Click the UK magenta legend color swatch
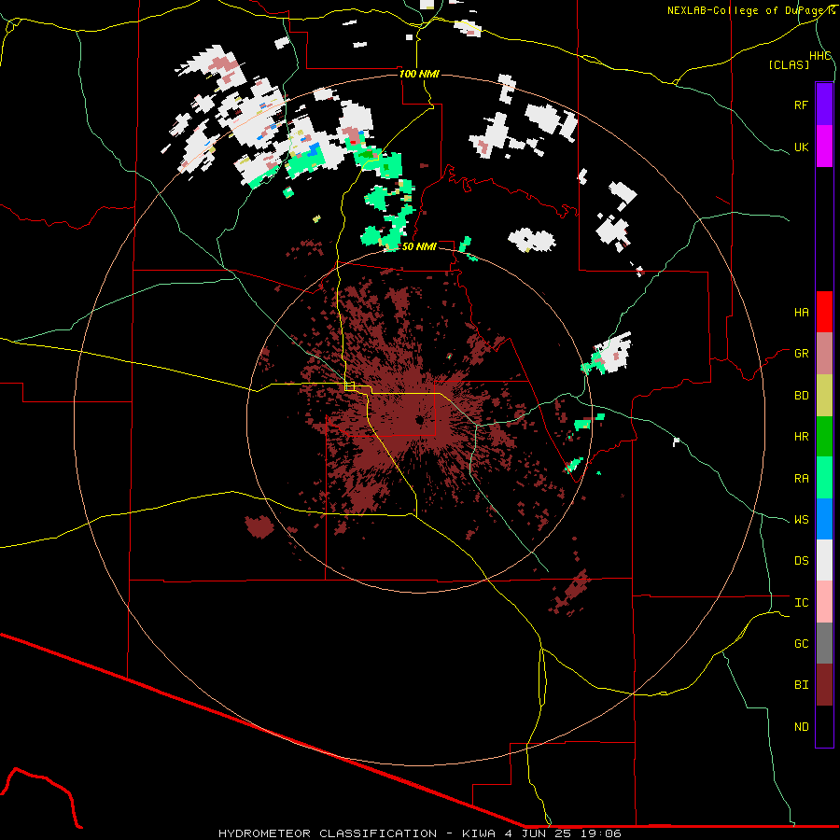Image resolution: width=840 pixels, height=840 pixels. [824, 147]
